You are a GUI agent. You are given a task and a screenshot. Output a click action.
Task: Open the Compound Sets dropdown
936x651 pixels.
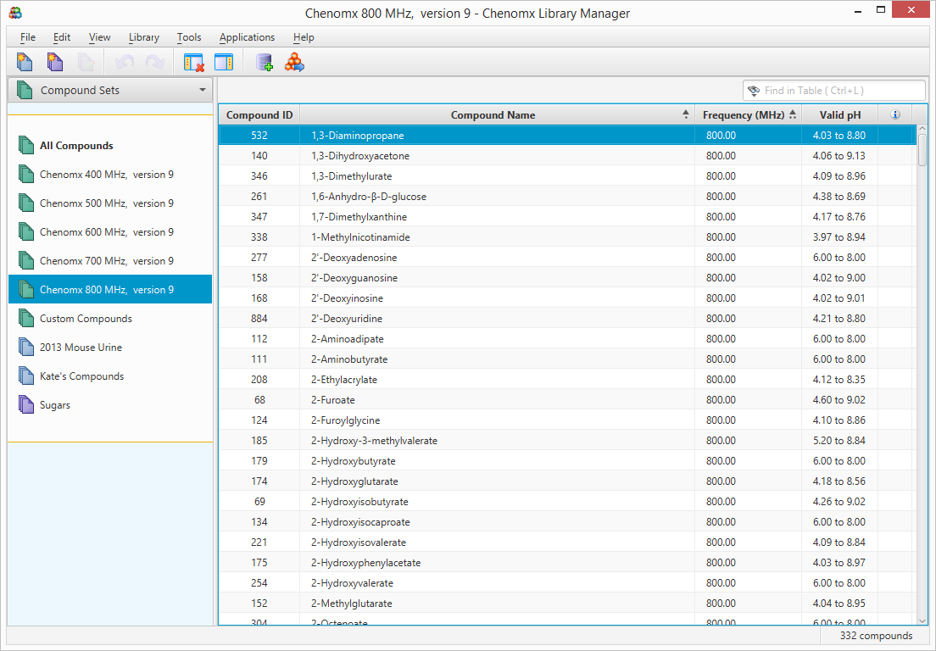(x=110, y=90)
